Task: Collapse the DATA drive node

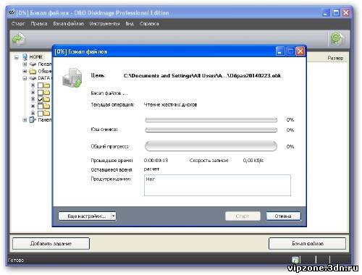Action: pyautogui.click(x=25, y=78)
